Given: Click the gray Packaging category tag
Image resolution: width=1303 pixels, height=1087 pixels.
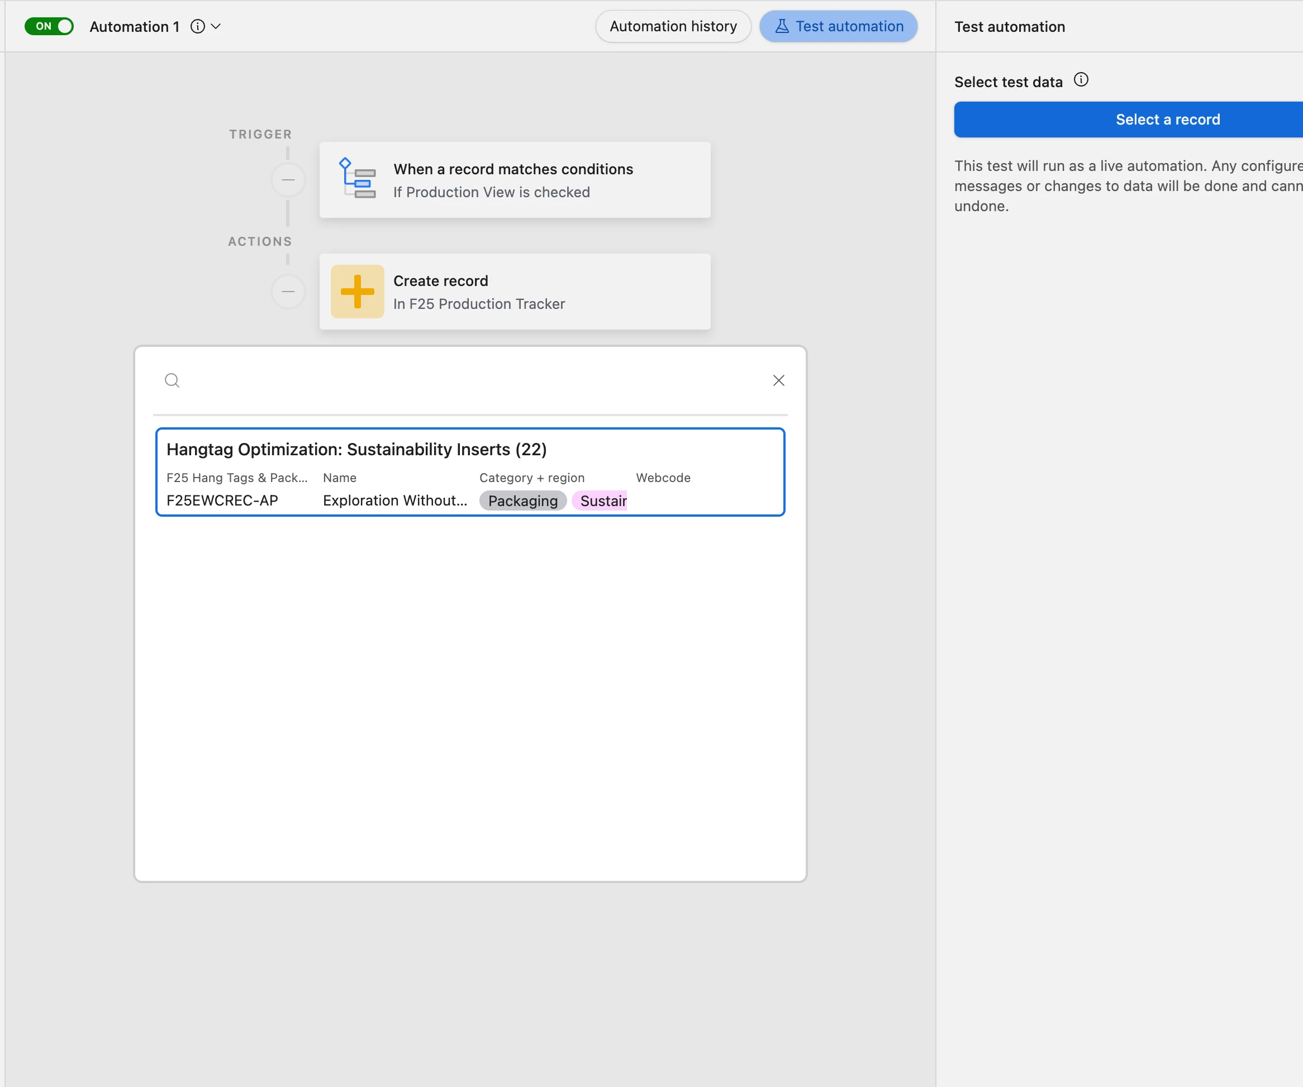Looking at the screenshot, I should pyautogui.click(x=522, y=500).
